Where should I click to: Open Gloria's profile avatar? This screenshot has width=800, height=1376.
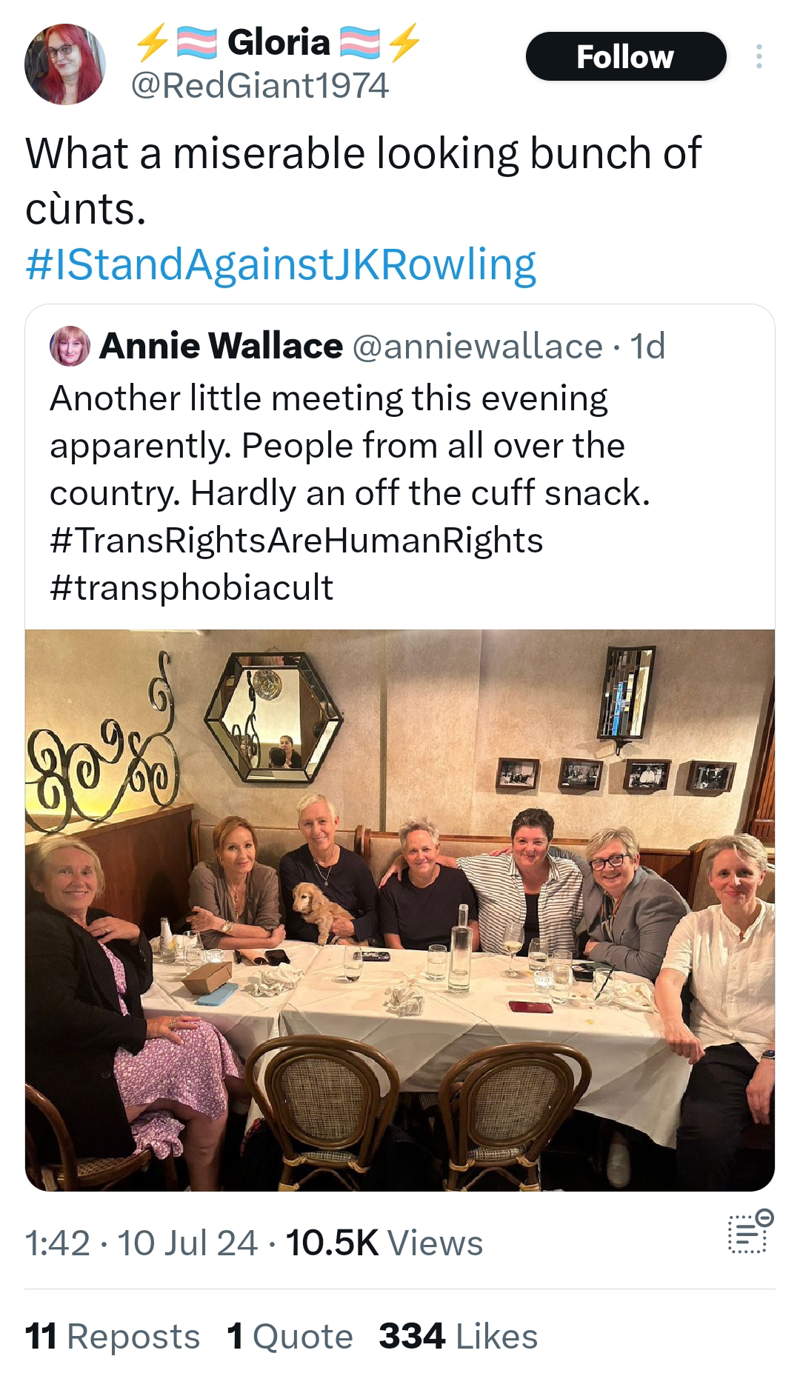pos(65,64)
